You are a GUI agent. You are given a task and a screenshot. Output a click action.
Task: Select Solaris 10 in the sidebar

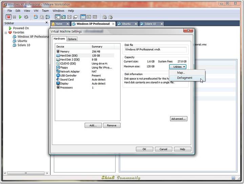(22, 45)
